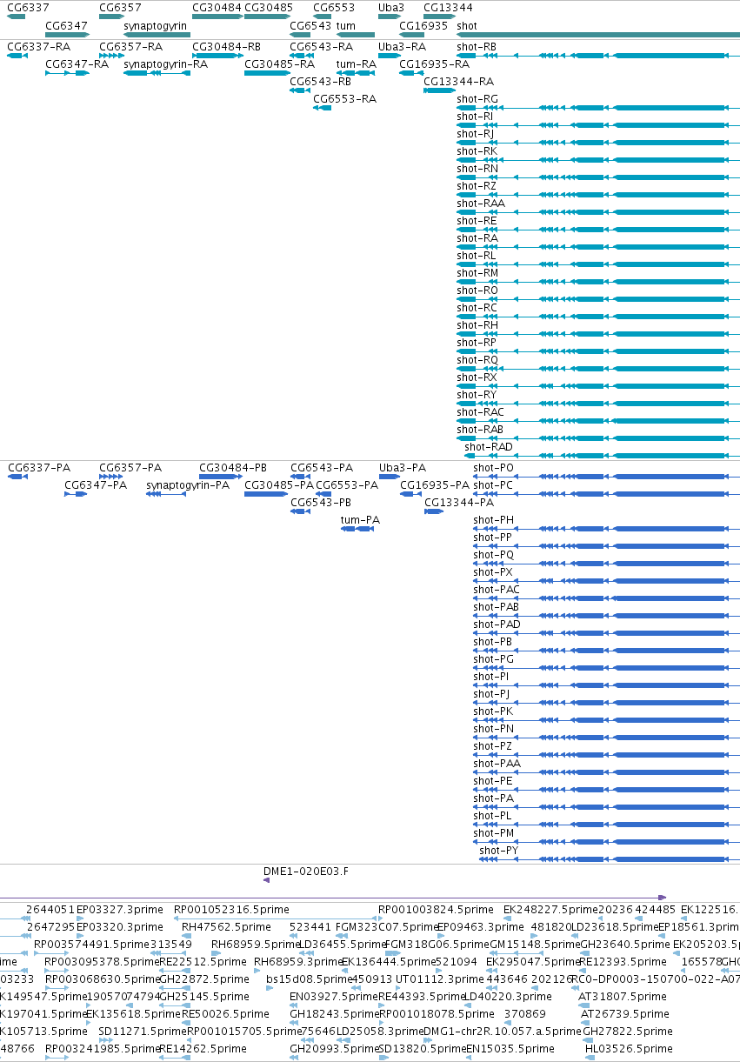Select the shot gene label in top track

[x=466, y=26]
